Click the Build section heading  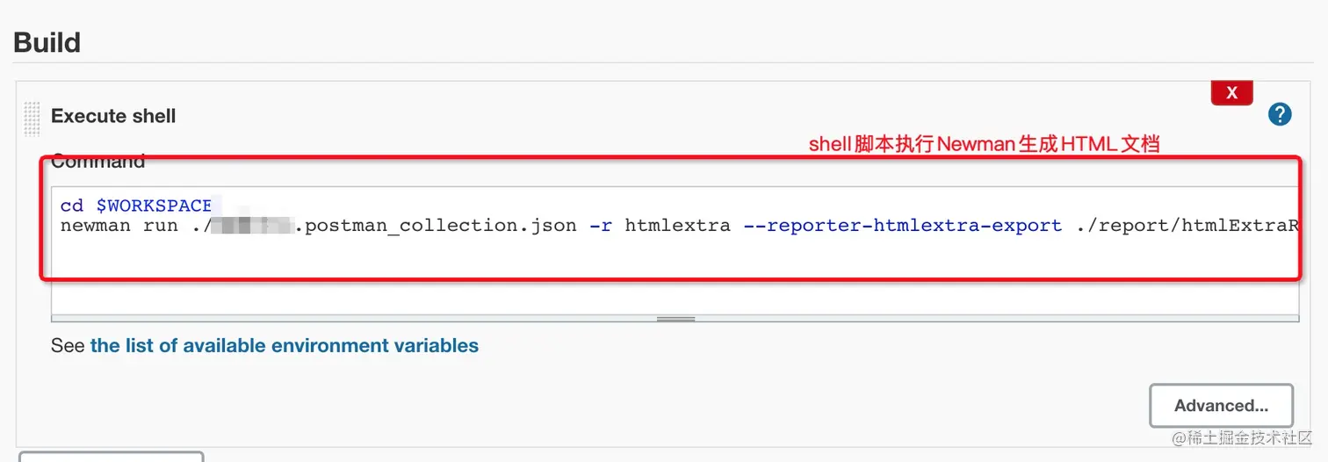point(47,42)
